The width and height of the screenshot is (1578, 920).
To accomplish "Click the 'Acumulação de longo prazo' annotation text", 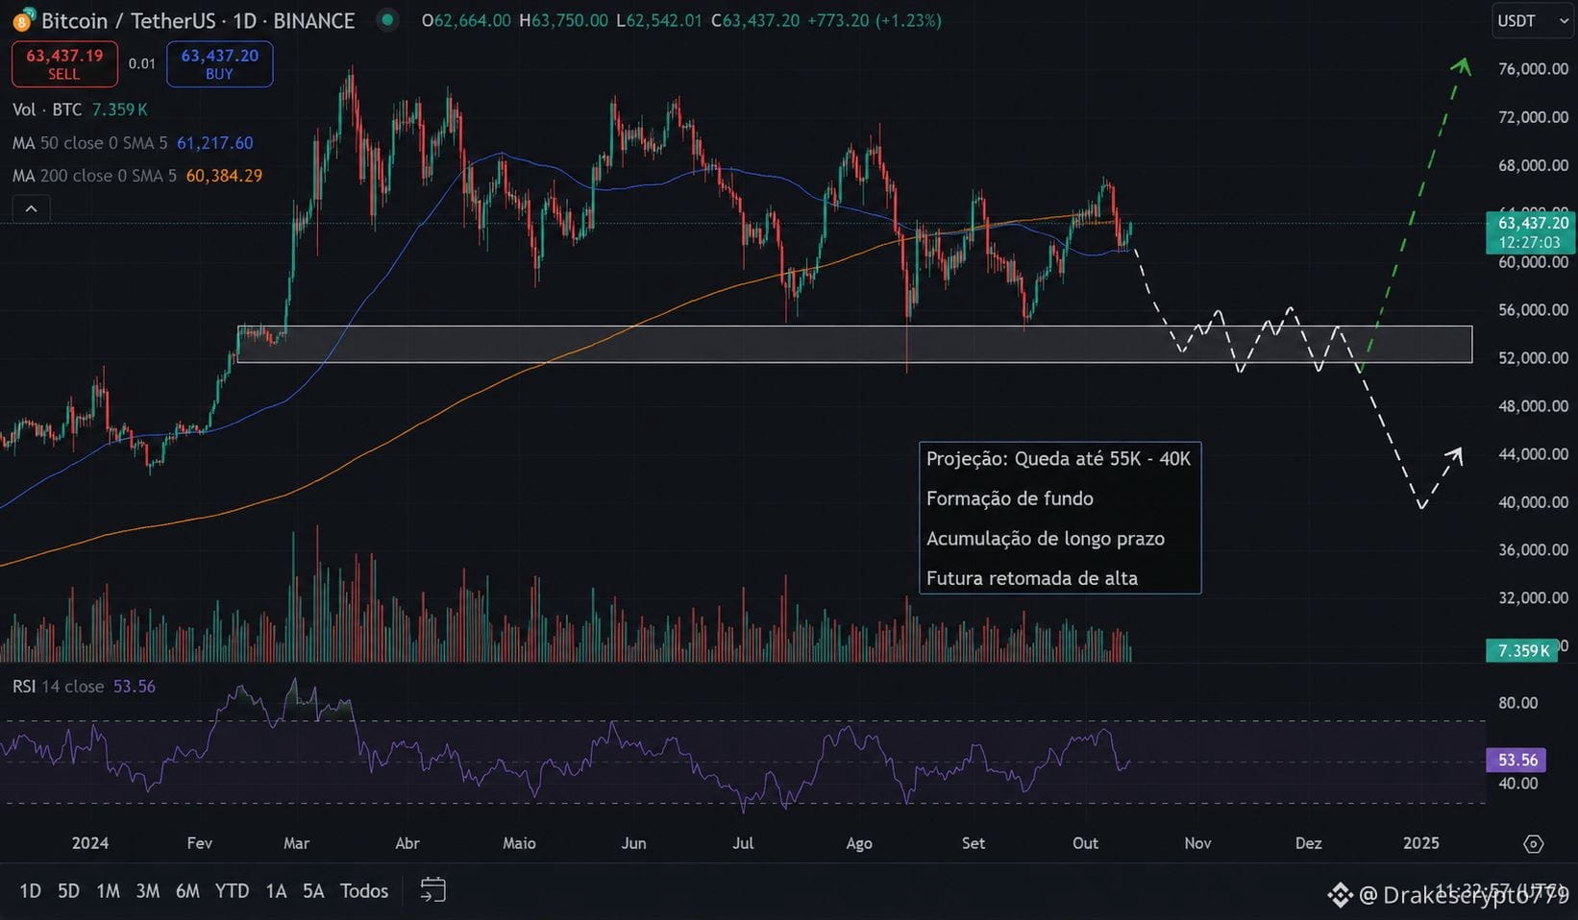I will pyautogui.click(x=1045, y=539).
